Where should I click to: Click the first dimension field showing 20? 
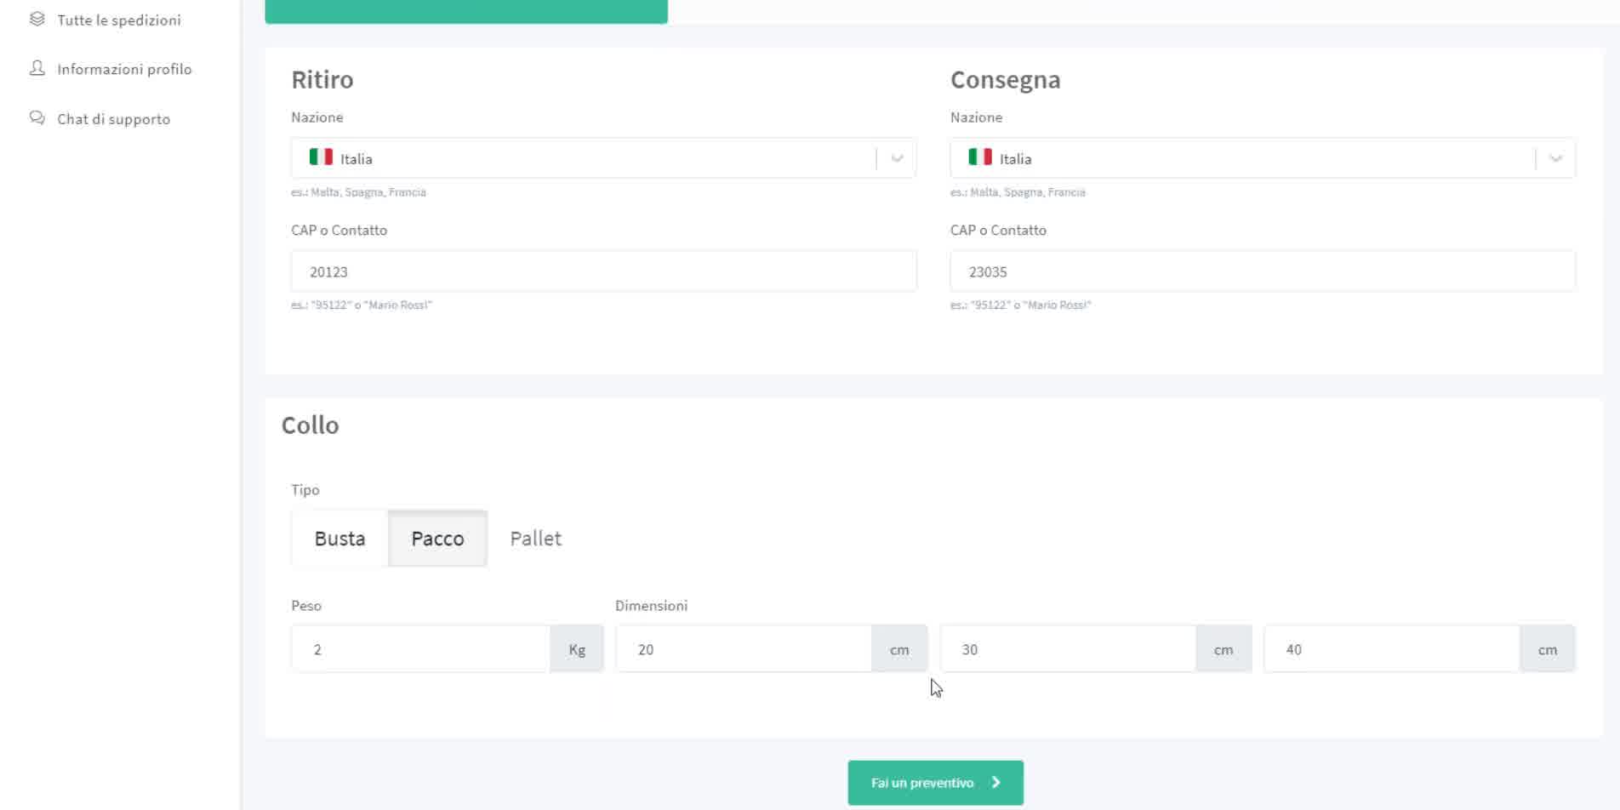744,649
